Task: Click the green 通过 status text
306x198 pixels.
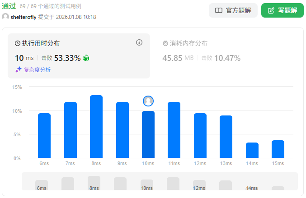Action: click(x=9, y=6)
